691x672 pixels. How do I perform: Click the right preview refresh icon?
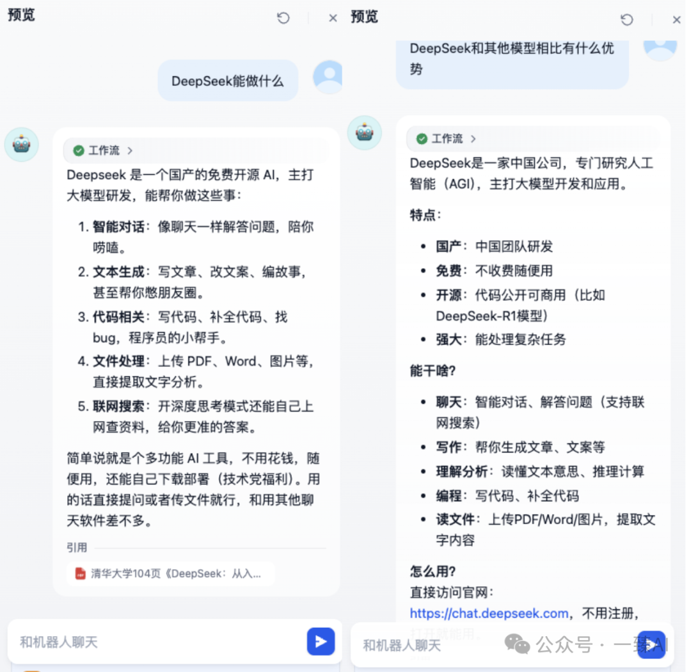[626, 19]
